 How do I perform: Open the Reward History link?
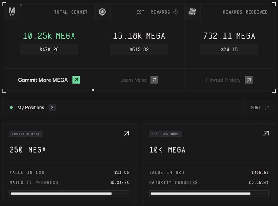pos(223,80)
